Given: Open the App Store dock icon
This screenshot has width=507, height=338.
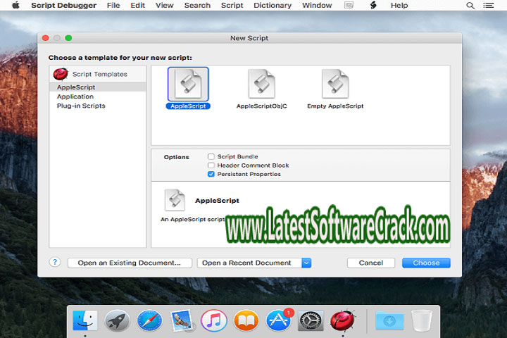Looking at the screenshot, I should pos(279,320).
